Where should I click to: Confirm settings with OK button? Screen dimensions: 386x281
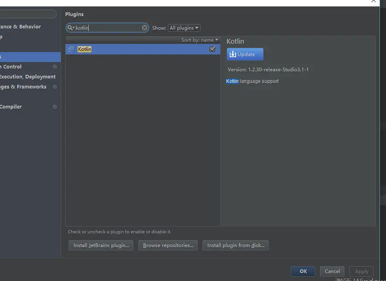click(x=303, y=271)
